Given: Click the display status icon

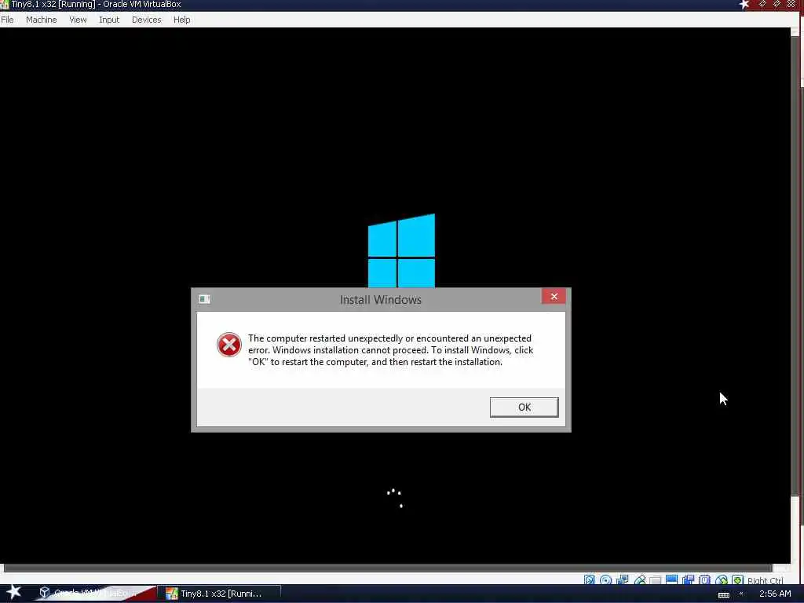Looking at the screenshot, I should point(672,579).
